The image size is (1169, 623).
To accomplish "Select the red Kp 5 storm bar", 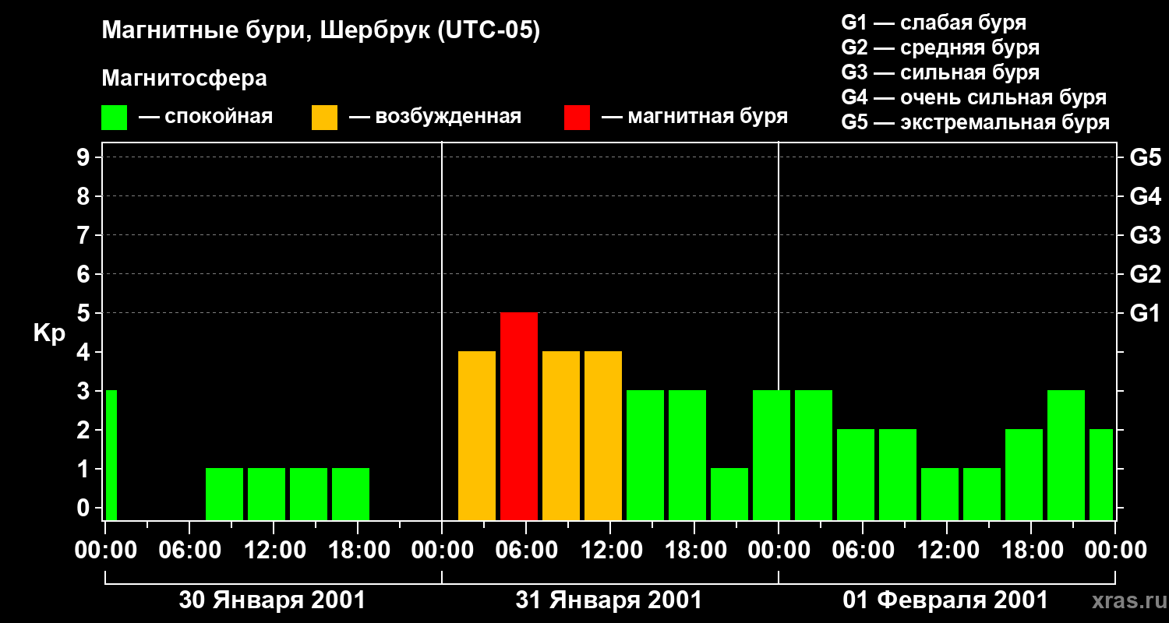I will pyautogui.click(x=519, y=416).
